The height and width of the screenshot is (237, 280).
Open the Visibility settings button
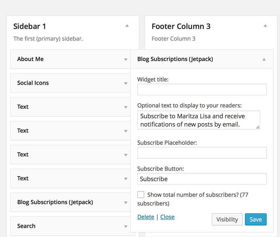point(227,219)
